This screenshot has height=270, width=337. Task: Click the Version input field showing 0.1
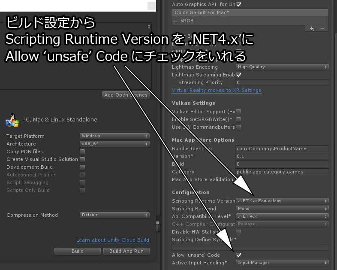click(x=282, y=156)
